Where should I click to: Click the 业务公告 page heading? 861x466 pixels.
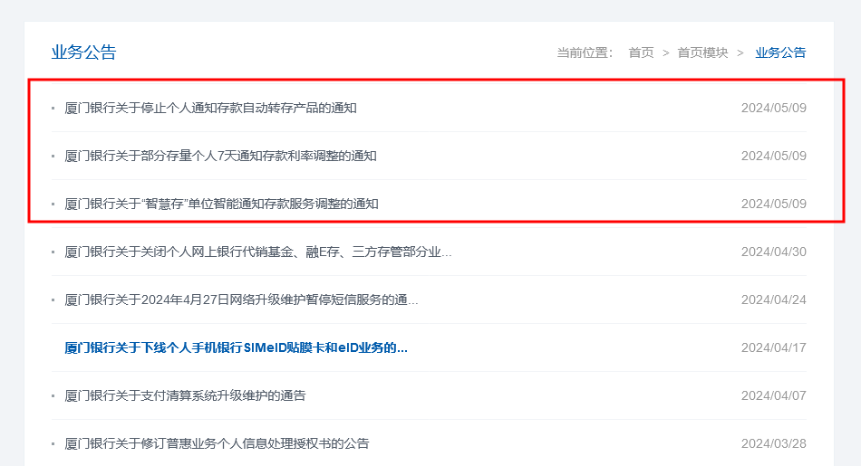(84, 52)
